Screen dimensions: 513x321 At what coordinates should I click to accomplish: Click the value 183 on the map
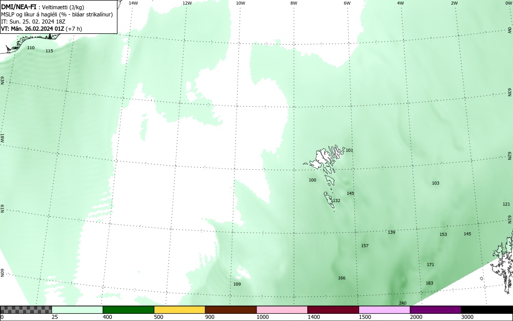pyautogui.click(x=429, y=283)
